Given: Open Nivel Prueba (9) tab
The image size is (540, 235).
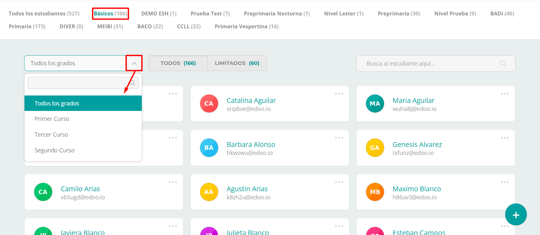Looking at the screenshot, I should (455, 14).
